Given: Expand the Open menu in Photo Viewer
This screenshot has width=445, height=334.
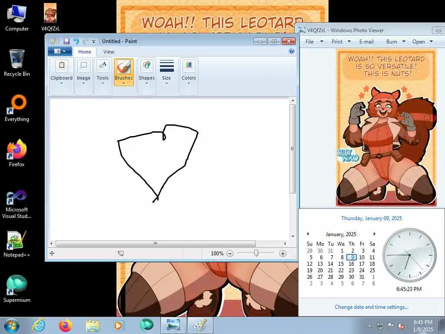Looking at the screenshot, I should [x=422, y=42].
